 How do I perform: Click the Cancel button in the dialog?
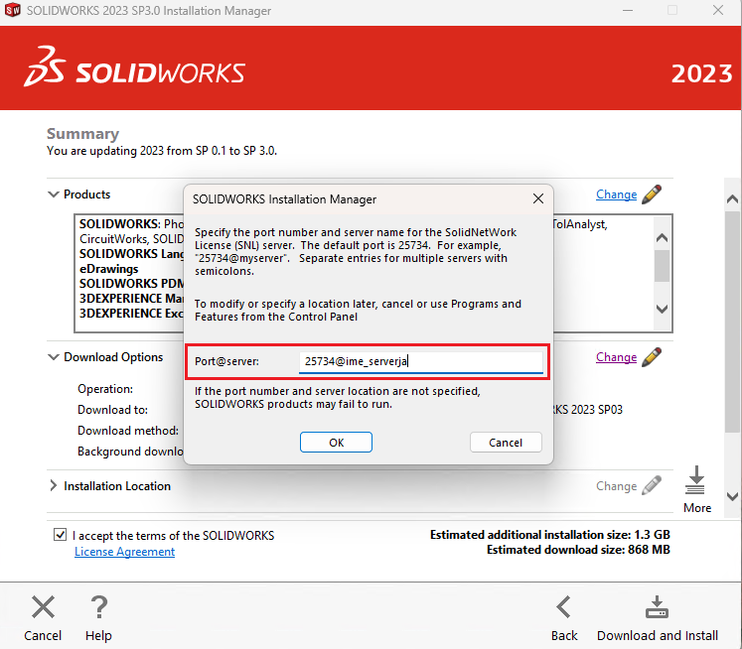(506, 442)
